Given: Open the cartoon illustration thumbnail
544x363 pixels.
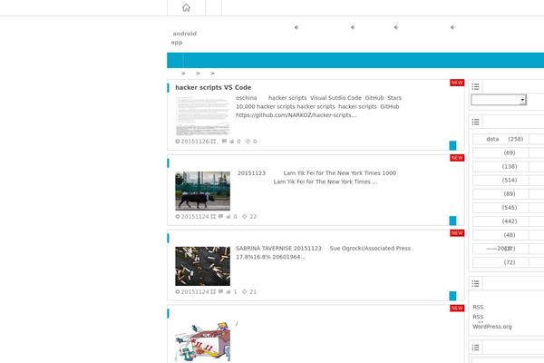Looking at the screenshot, I should [202, 341].
